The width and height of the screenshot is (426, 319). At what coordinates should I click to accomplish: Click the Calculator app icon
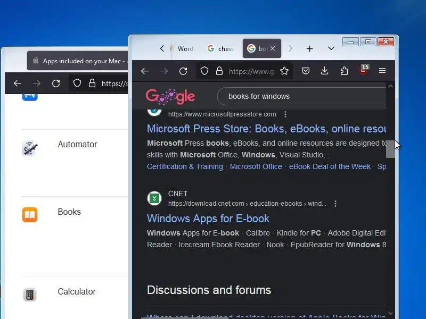[30, 295]
